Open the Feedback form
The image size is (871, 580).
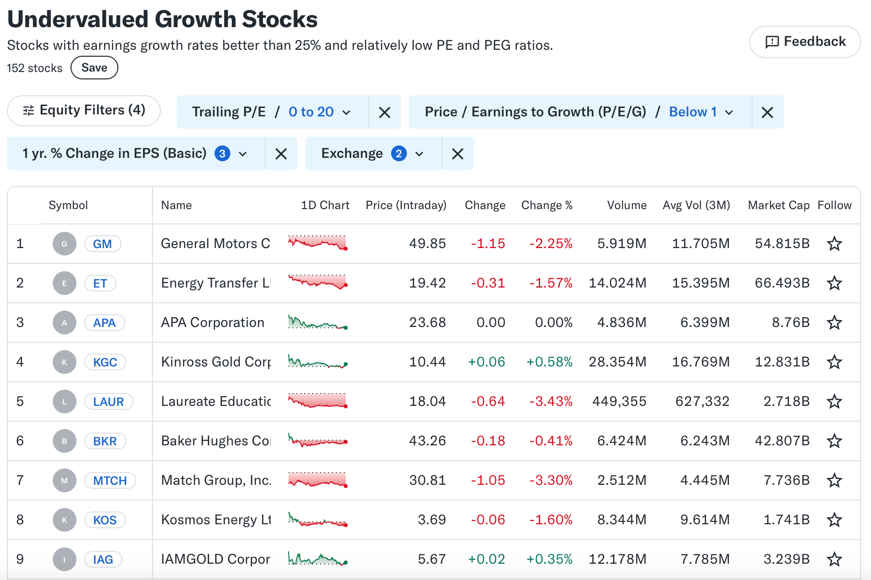(805, 42)
